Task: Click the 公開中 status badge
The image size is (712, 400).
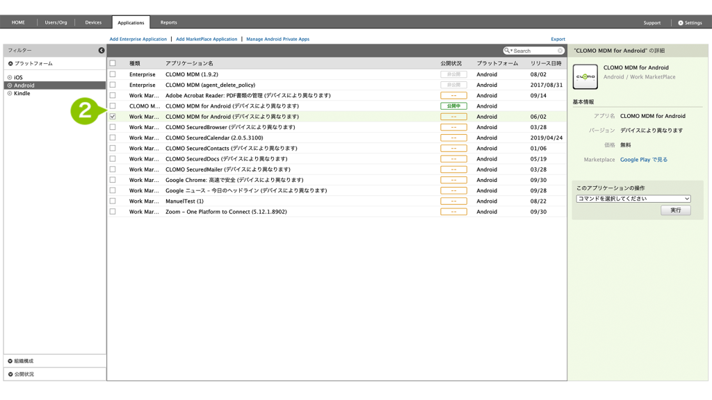Action: click(453, 106)
